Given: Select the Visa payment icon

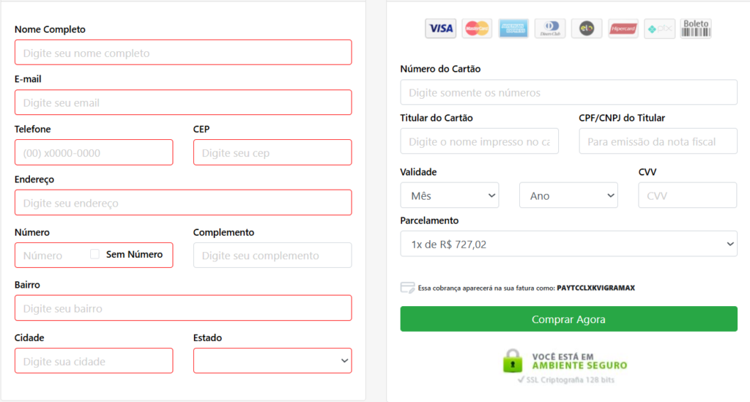Looking at the screenshot, I should pyautogui.click(x=440, y=29).
